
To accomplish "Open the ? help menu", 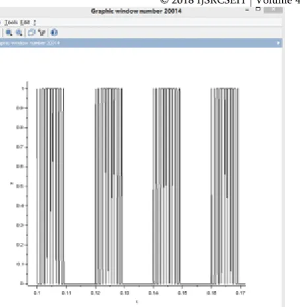I will (x=34, y=22).
